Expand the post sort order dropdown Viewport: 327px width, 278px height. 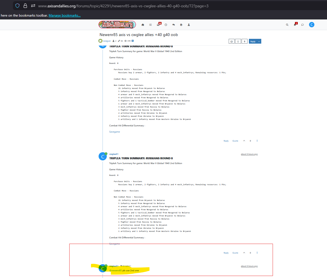[245, 41]
